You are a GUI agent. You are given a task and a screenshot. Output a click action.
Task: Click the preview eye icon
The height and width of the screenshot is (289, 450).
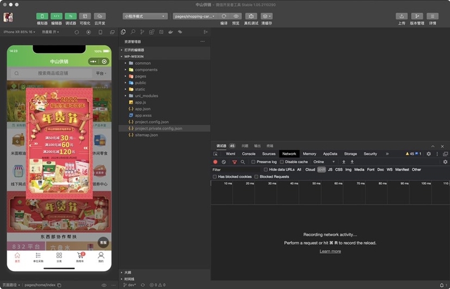[x=236, y=16]
